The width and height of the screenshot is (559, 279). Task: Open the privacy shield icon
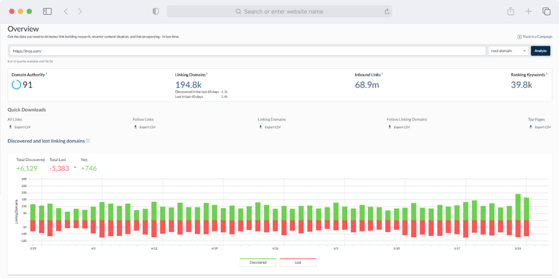[x=156, y=11]
